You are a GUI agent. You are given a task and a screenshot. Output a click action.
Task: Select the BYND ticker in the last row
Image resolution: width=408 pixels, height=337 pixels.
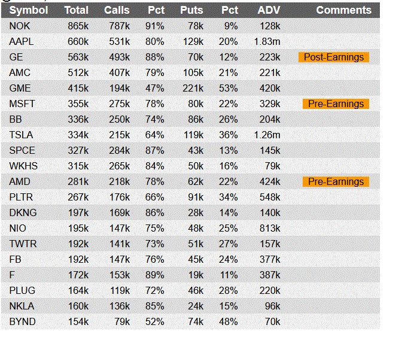coord(22,322)
